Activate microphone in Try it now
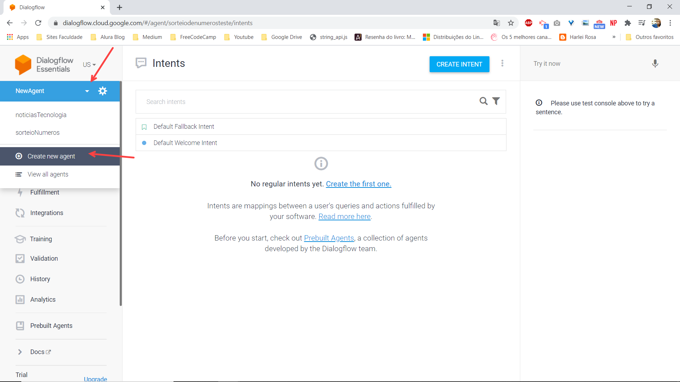Image resolution: width=680 pixels, height=382 pixels. pos(655,64)
